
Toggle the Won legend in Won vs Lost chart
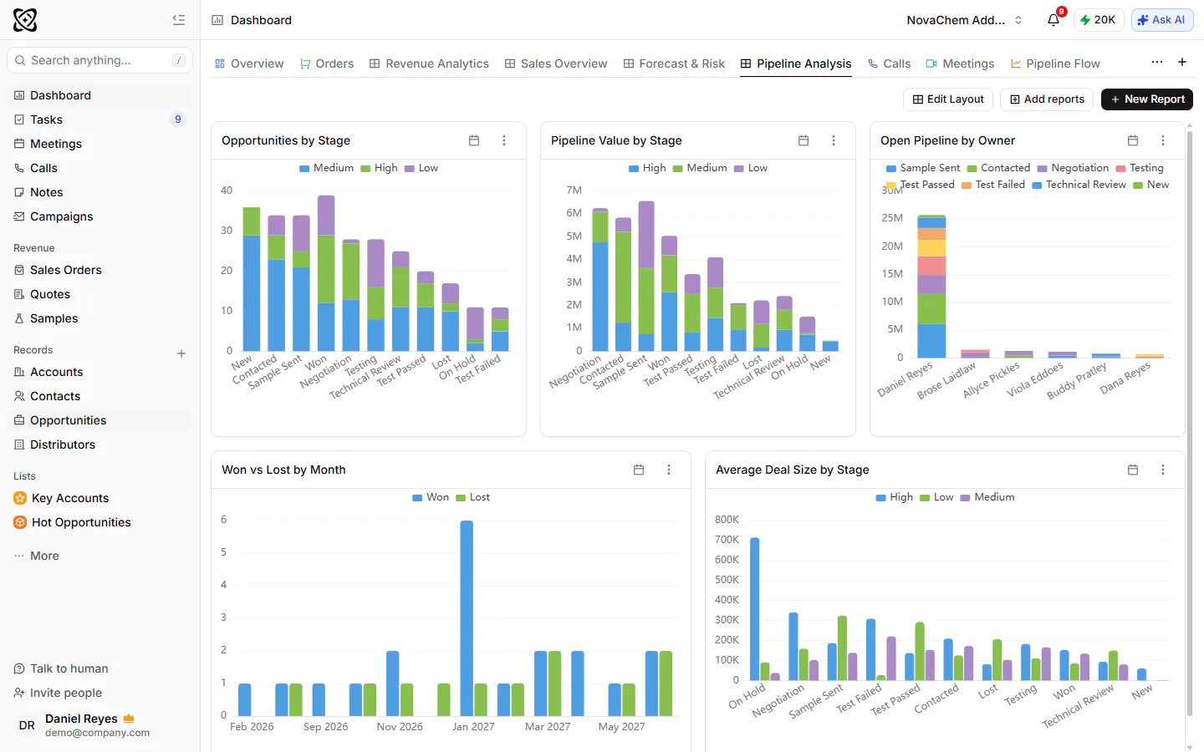pyautogui.click(x=431, y=497)
